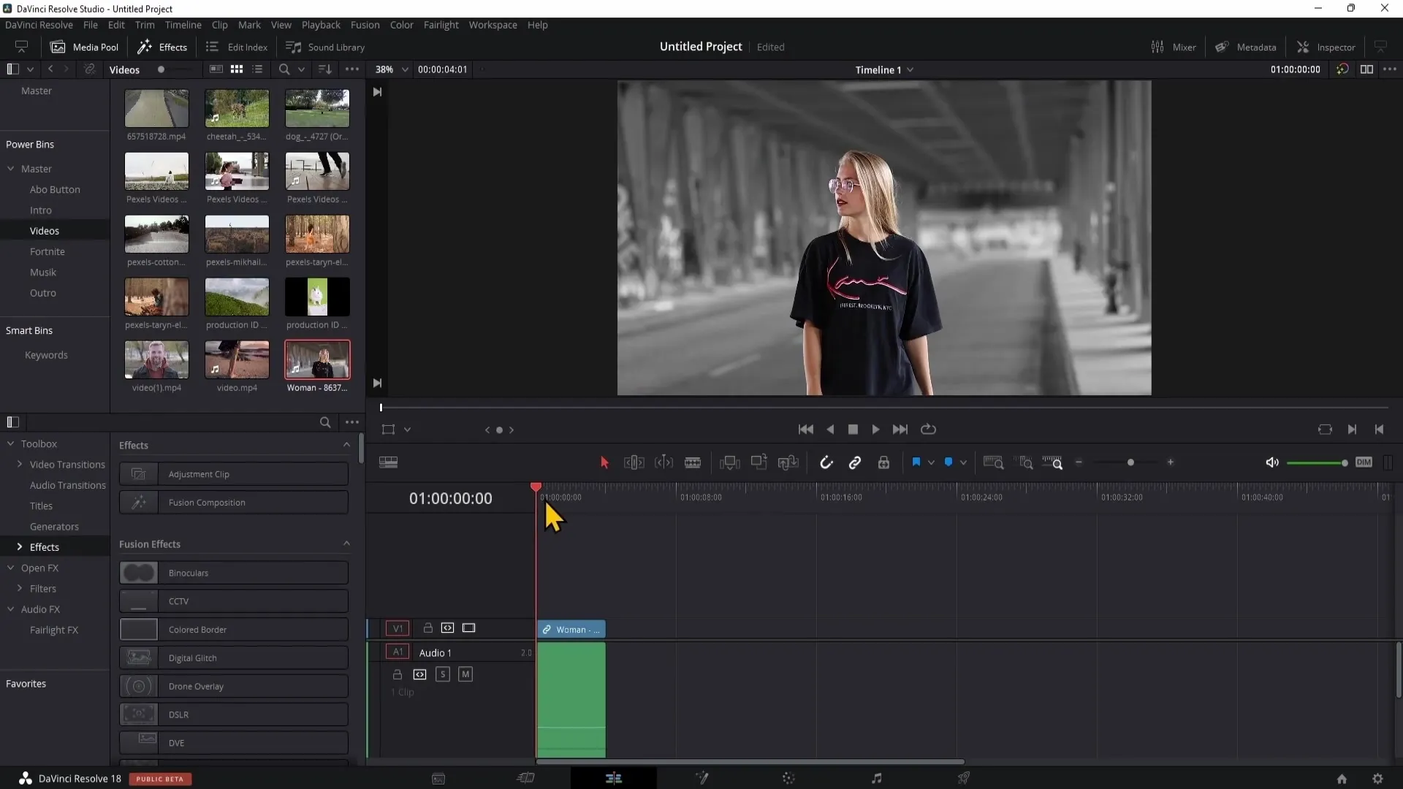1403x789 pixels.
Task: Switch to the Fairlight page icon
Action: (876, 778)
